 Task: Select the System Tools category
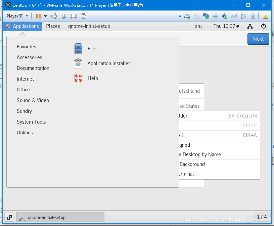31,122
